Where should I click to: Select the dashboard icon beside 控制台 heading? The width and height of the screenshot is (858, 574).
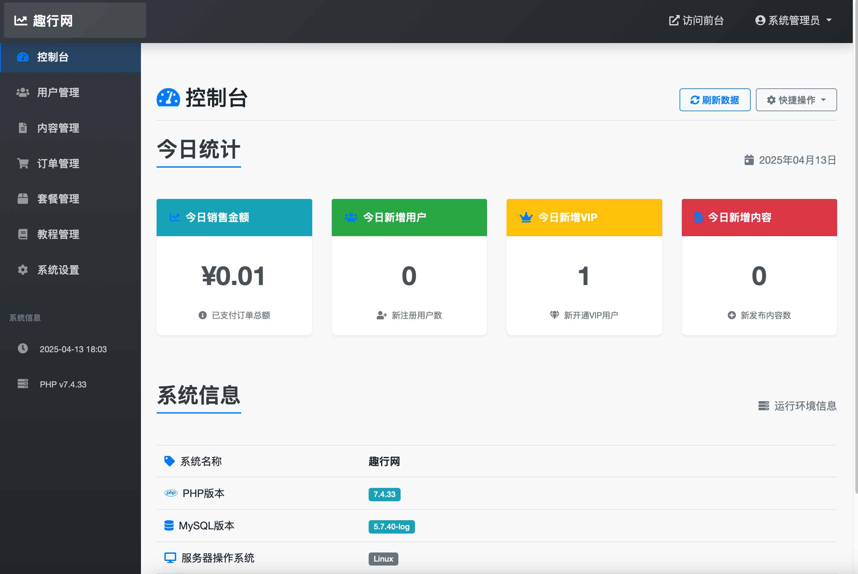pyautogui.click(x=168, y=98)
